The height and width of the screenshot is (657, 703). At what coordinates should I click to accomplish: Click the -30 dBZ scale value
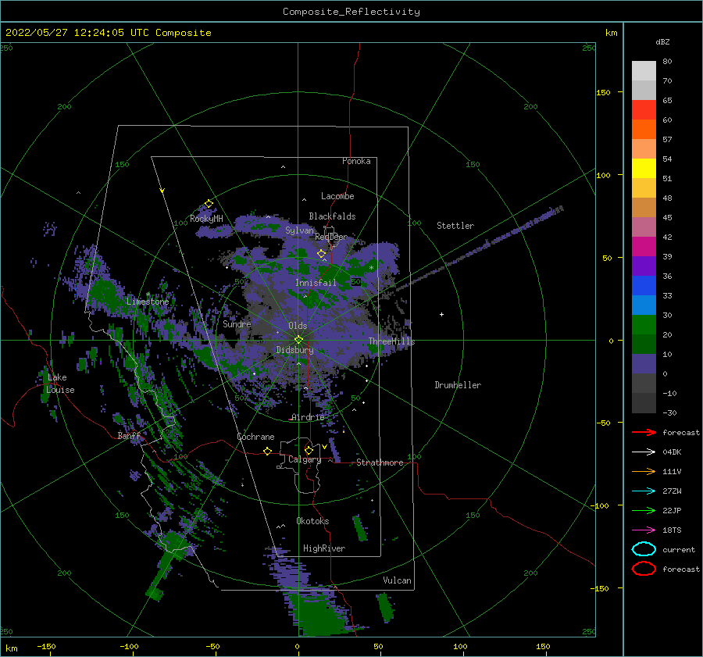pyautogui.click(x=669, y=412)
